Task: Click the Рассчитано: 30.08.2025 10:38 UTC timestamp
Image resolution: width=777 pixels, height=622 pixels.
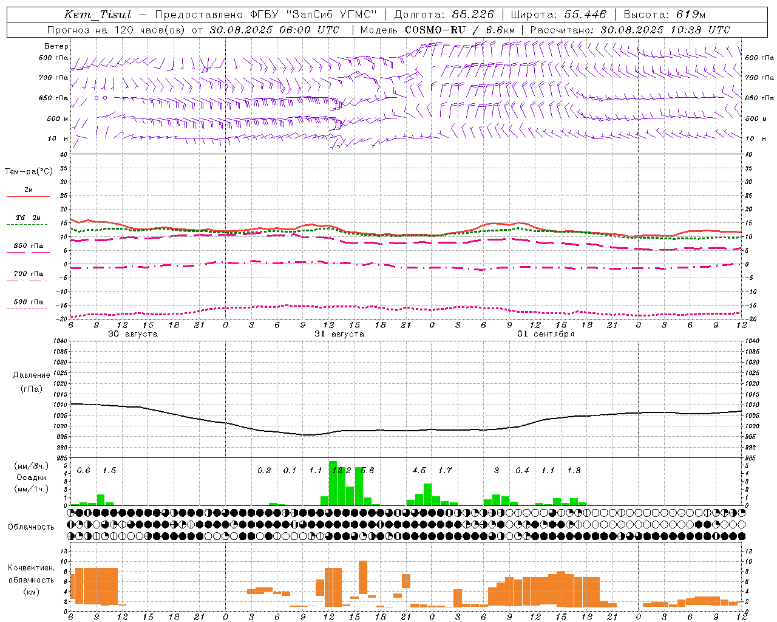Action: [x=630, y=30]
